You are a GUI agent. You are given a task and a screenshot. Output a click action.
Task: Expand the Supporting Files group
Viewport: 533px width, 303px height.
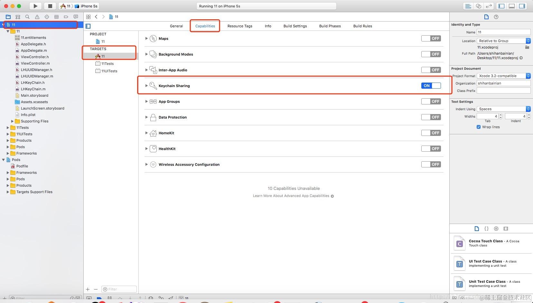point(13,121)
